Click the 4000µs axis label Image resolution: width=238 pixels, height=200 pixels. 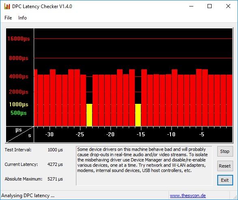coord(19,76)
